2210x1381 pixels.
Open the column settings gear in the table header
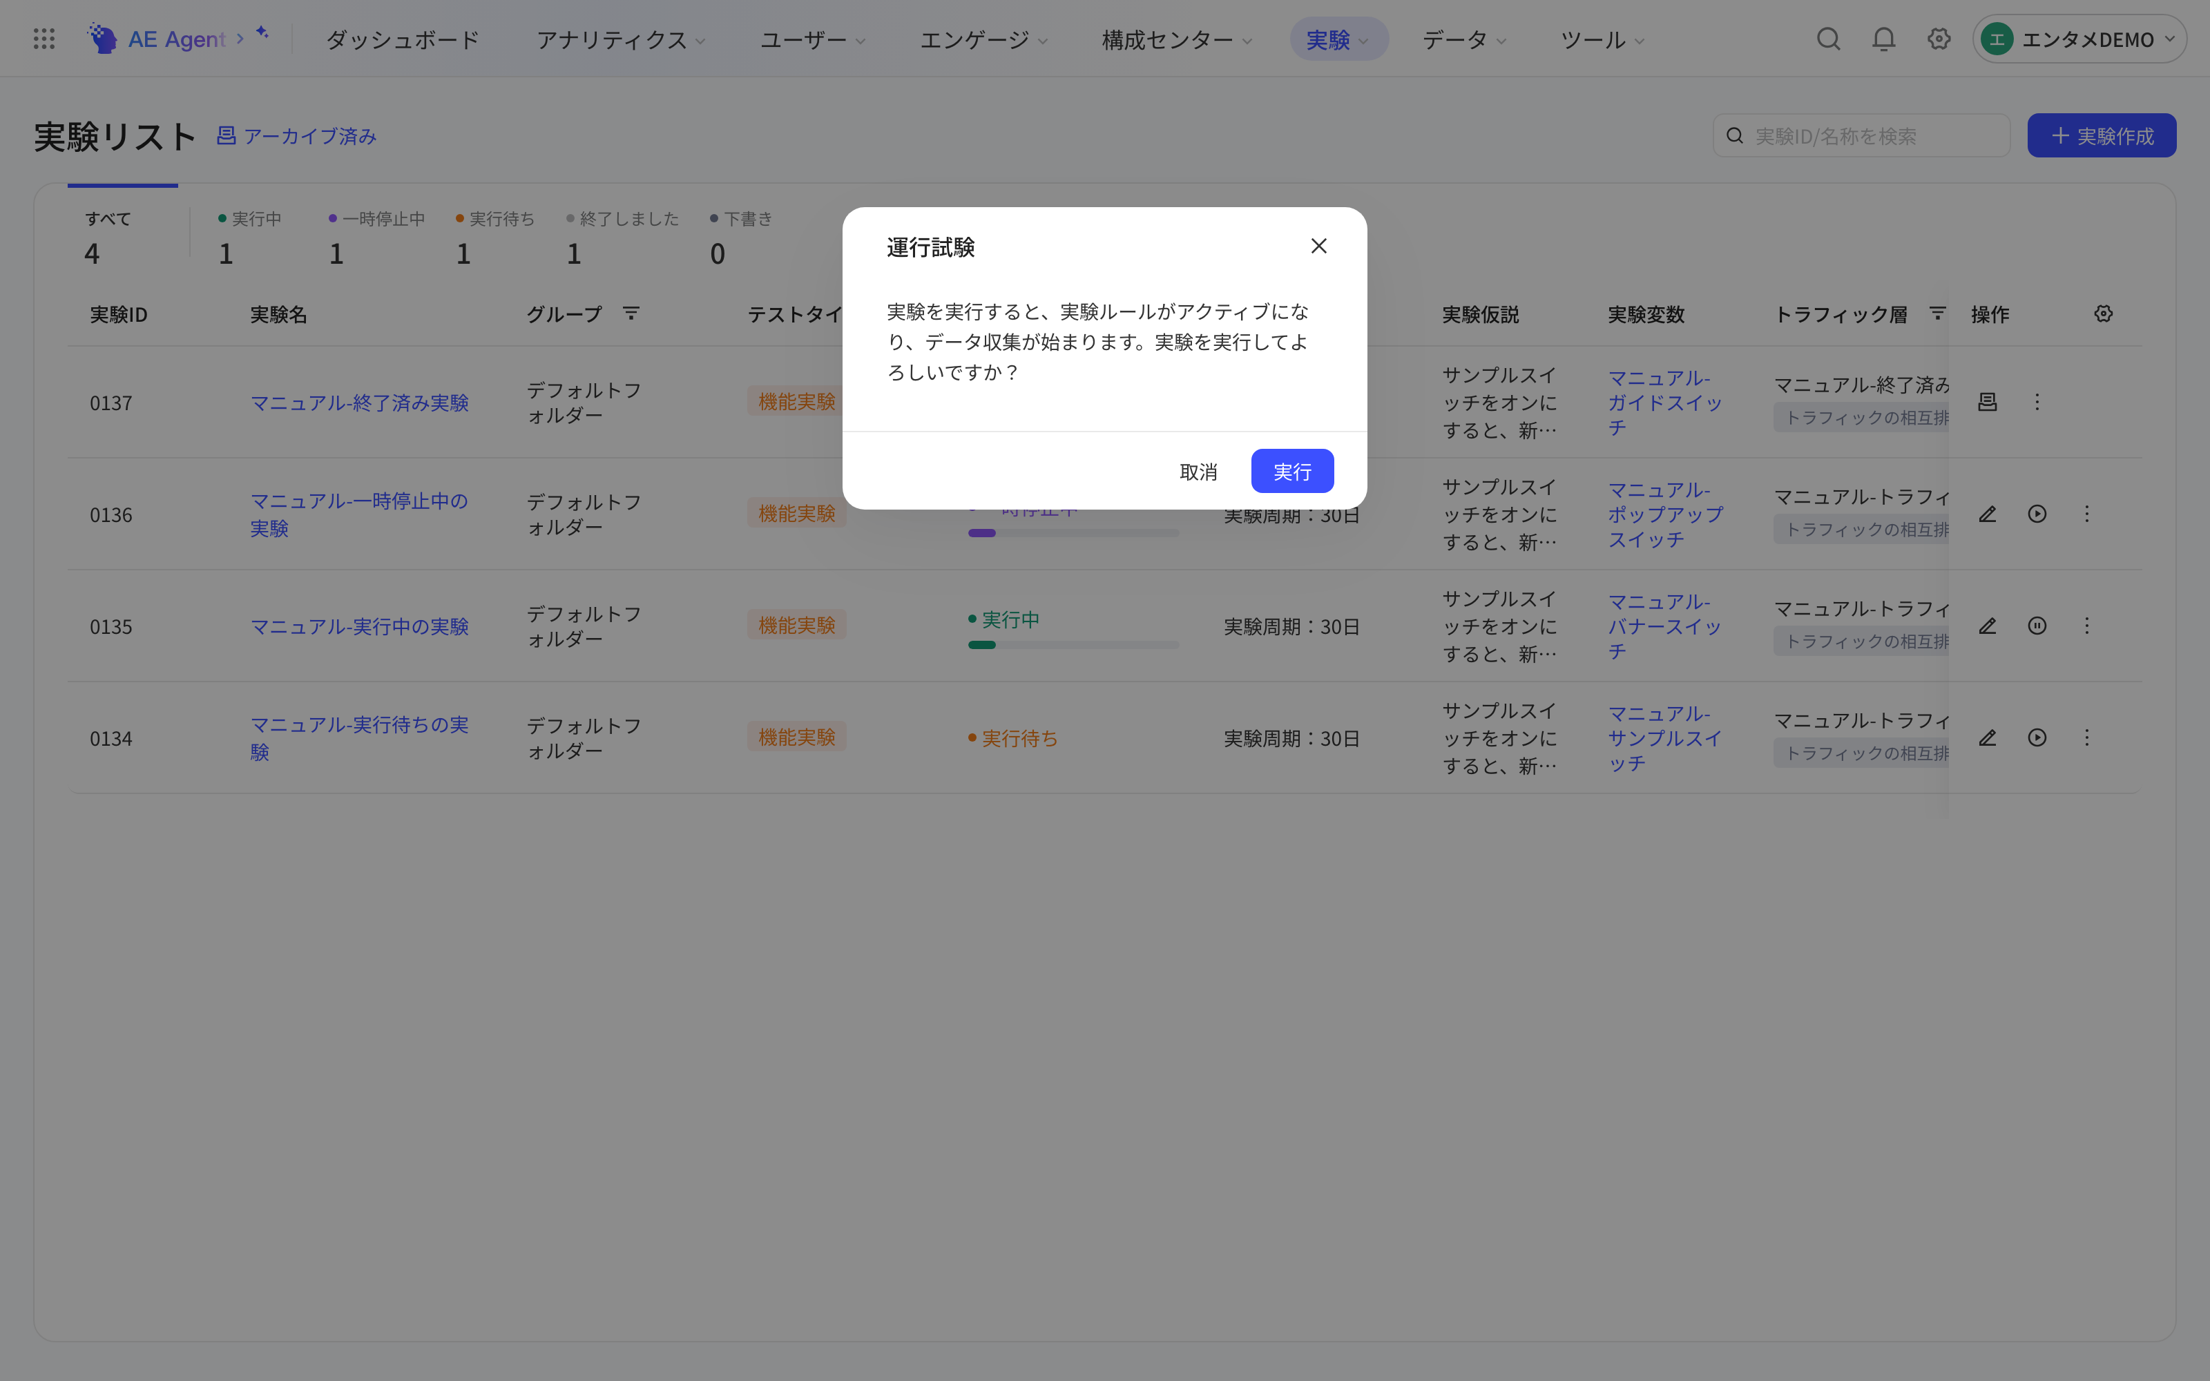click(x=2103, y=313)
